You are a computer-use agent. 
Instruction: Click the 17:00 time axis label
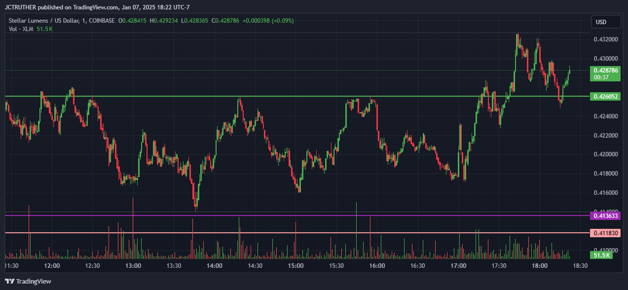click(x=458, y=265)
